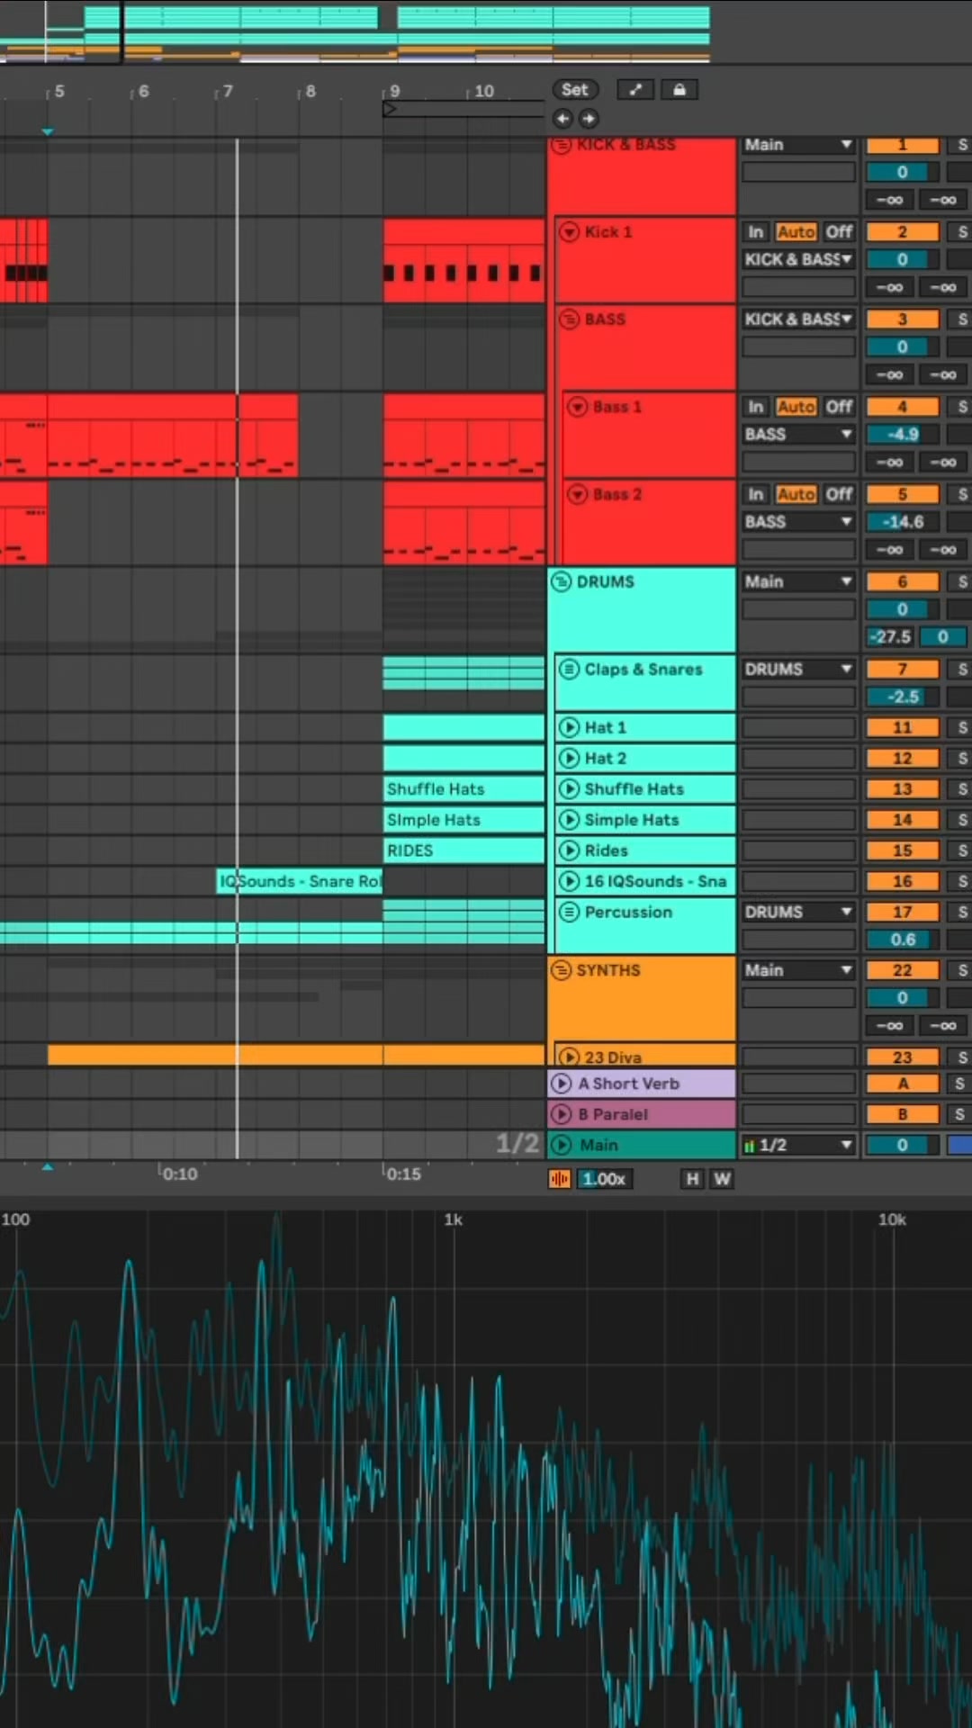Open DRUMS group output Main dropdown
Image resolution: width=972 pixels, height=1728 pixels.
(x=798, y=581)
